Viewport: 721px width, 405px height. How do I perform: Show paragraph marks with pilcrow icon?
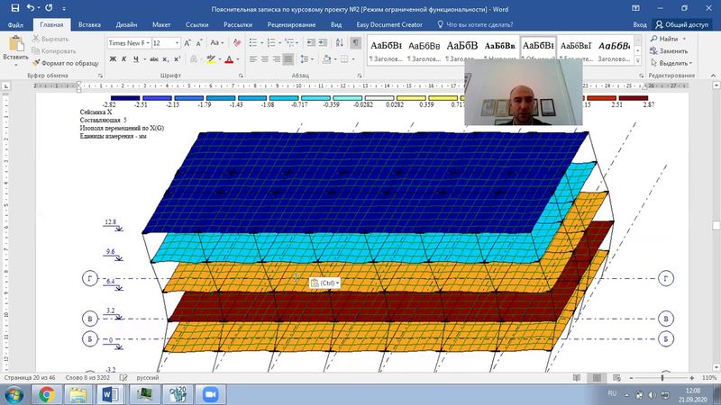pyautogui.click(x=355, y=42)
